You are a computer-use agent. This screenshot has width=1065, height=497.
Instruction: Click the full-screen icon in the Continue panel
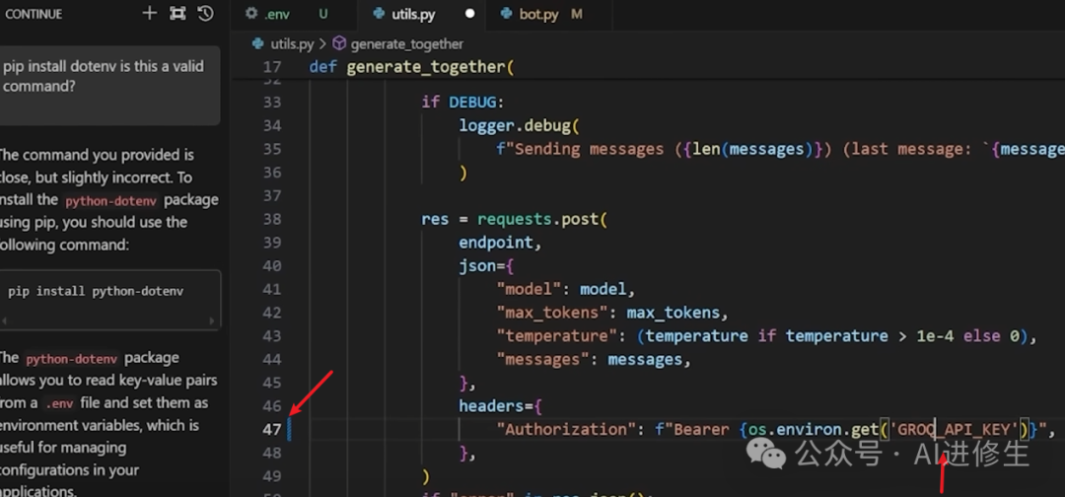pyautogui.click(x=177, y=14)
